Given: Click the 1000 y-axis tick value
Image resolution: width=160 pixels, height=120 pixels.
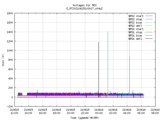Looking at the screenshot, I should [10, 50].
